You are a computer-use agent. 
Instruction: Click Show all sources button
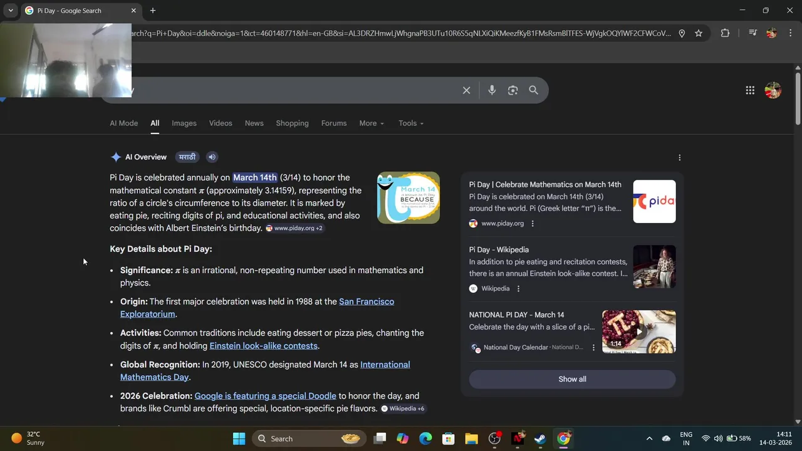(x=572, y=379)
